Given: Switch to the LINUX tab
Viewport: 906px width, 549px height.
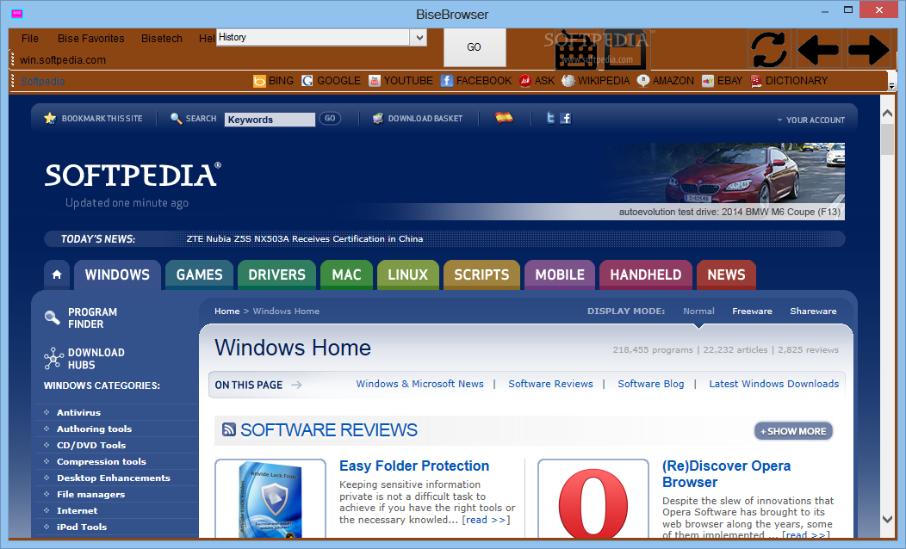Looking at the screenshot, I should point(408,274).
